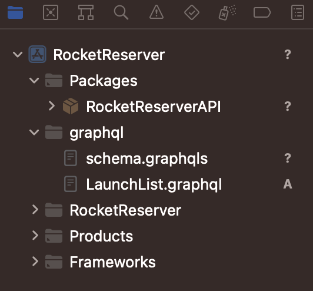313x291 pixels.
Task: Open the LaunchList.graphql file
Action: (154, 185)
